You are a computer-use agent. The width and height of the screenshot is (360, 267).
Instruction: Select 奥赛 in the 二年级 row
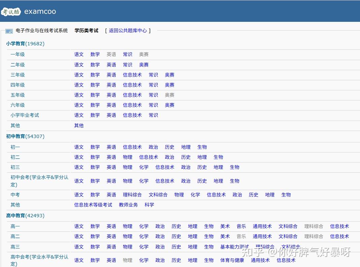pos(144,65)
